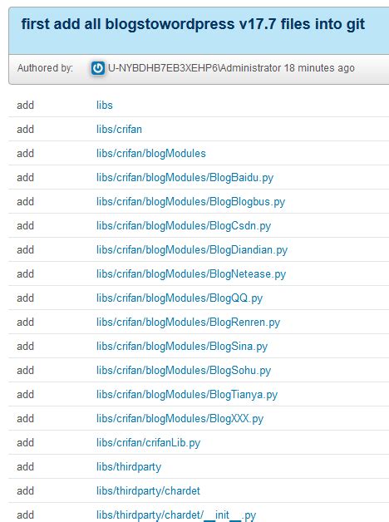The height and width of the screenshot is (522, 389).
Task: Open the BlogSohu.py file link
Action: [x=184, y=371]
